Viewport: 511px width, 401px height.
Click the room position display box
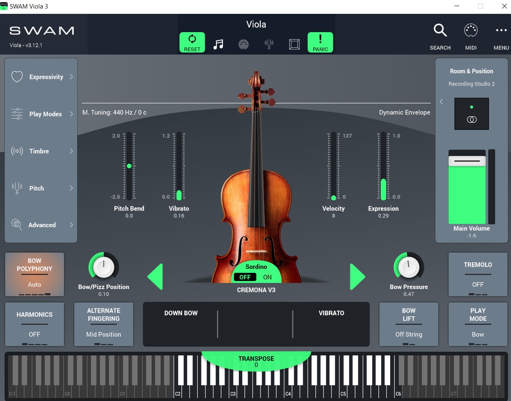[x=472, y=114]
